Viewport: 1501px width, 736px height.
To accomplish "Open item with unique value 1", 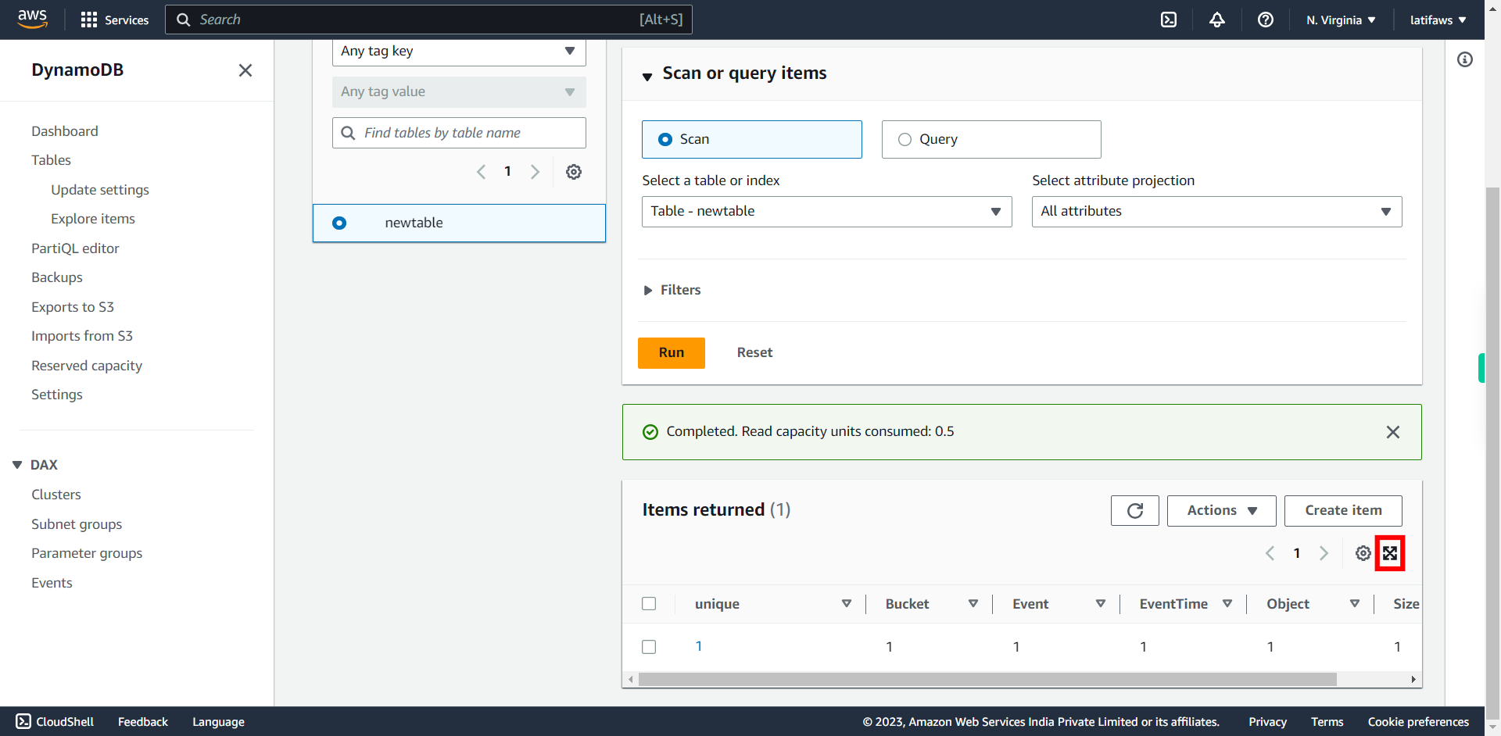I will coord(699,646).
